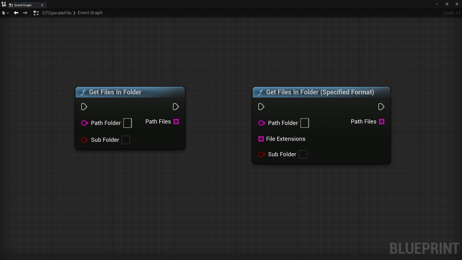This screenshot has width=462, height=260.
Task: Toggle the Sub Folder checkbox on the Specified Format node
Action: click(303, 154)
